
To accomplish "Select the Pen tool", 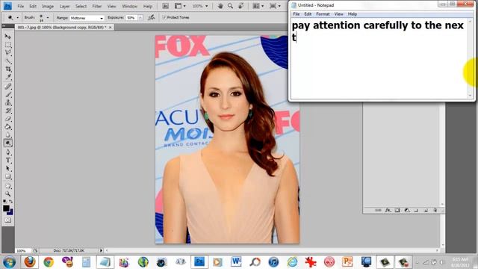I will click(x=8, y=152).
